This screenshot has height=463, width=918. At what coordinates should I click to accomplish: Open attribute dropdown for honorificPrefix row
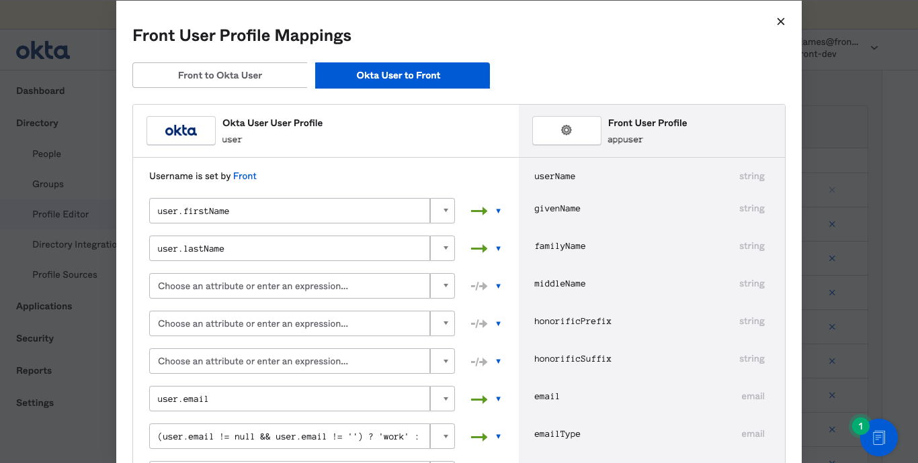443,323
